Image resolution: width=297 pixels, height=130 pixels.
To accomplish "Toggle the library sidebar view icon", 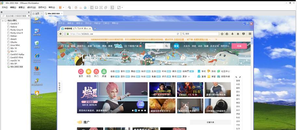I will 92,7.
